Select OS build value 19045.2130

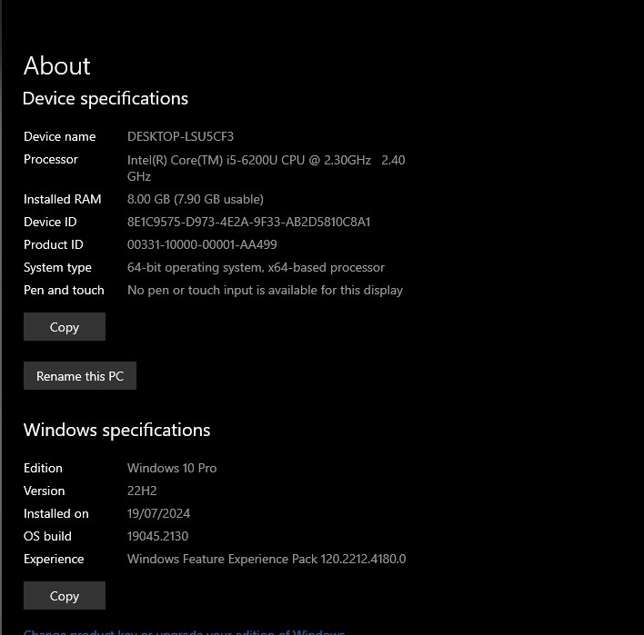click(x=157, y=536)
